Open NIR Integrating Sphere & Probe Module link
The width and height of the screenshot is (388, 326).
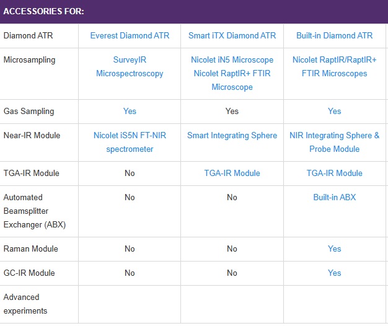(x=334, y=142)
